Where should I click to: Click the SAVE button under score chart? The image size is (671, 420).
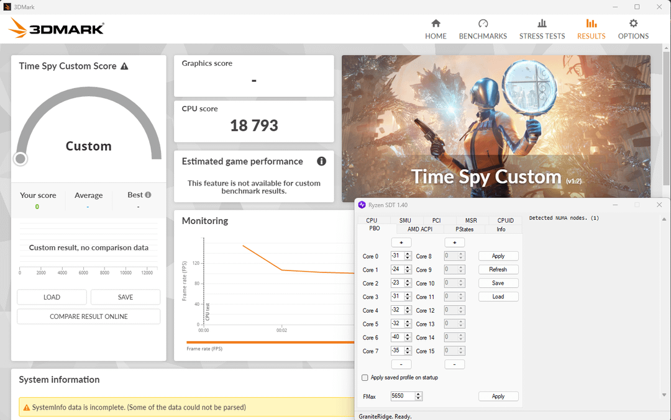(x=125, y=297)
